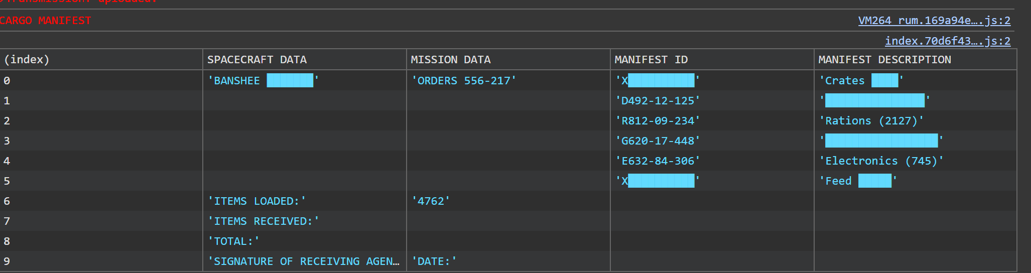Click the 'DATE:' cell in row 9
This screenshot has width=1031, height=273.
508,261
